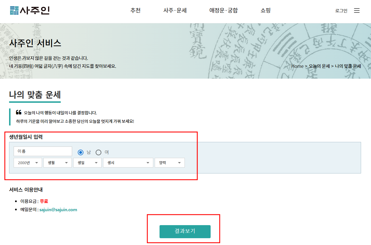Viewport: 371px width, 245px height.
Task: Open the 애정운·궁합 menu item
Action: (x=223, y=10)
